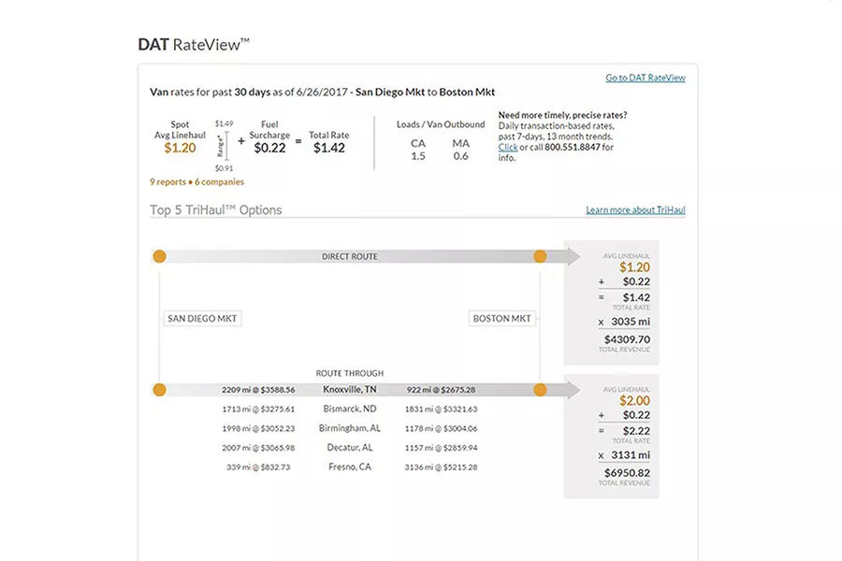Viewport: 842px width, 561px height.
Task: Click the $1.49 range high value
Action: tap(224, 123)
